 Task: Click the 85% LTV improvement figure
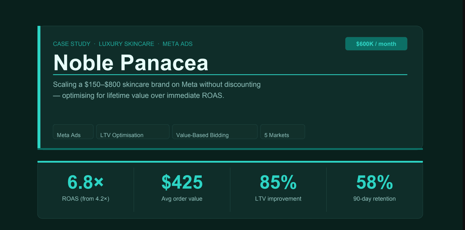click(278, 182)
